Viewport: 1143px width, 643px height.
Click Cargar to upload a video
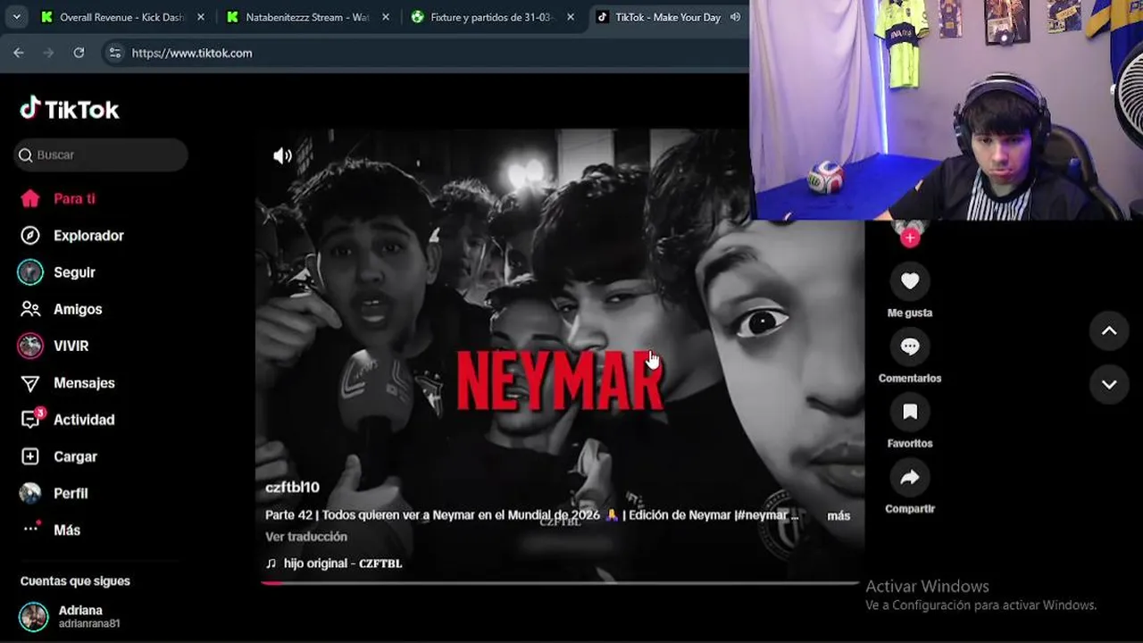(59, 456)
